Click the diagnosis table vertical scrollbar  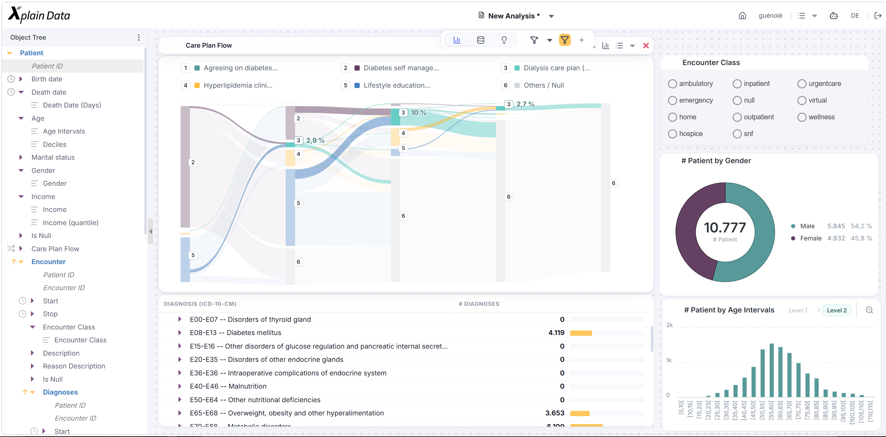coord(651,339)
